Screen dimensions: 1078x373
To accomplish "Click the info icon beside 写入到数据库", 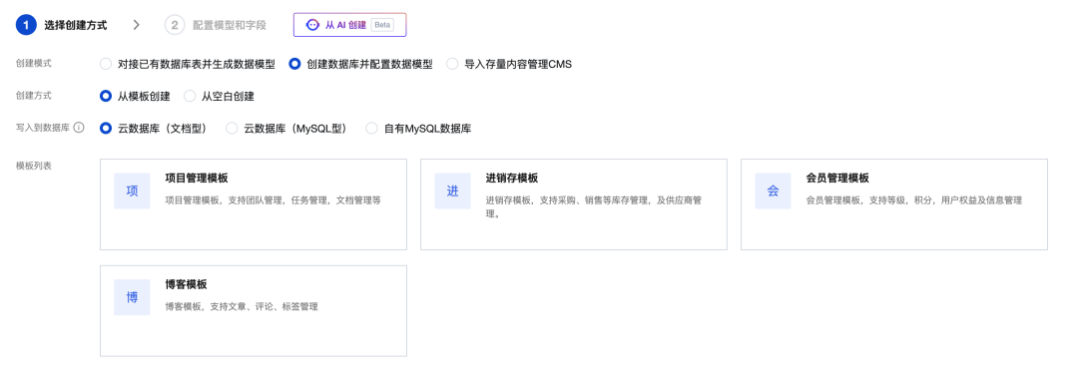I will click(x=79, y=128).
